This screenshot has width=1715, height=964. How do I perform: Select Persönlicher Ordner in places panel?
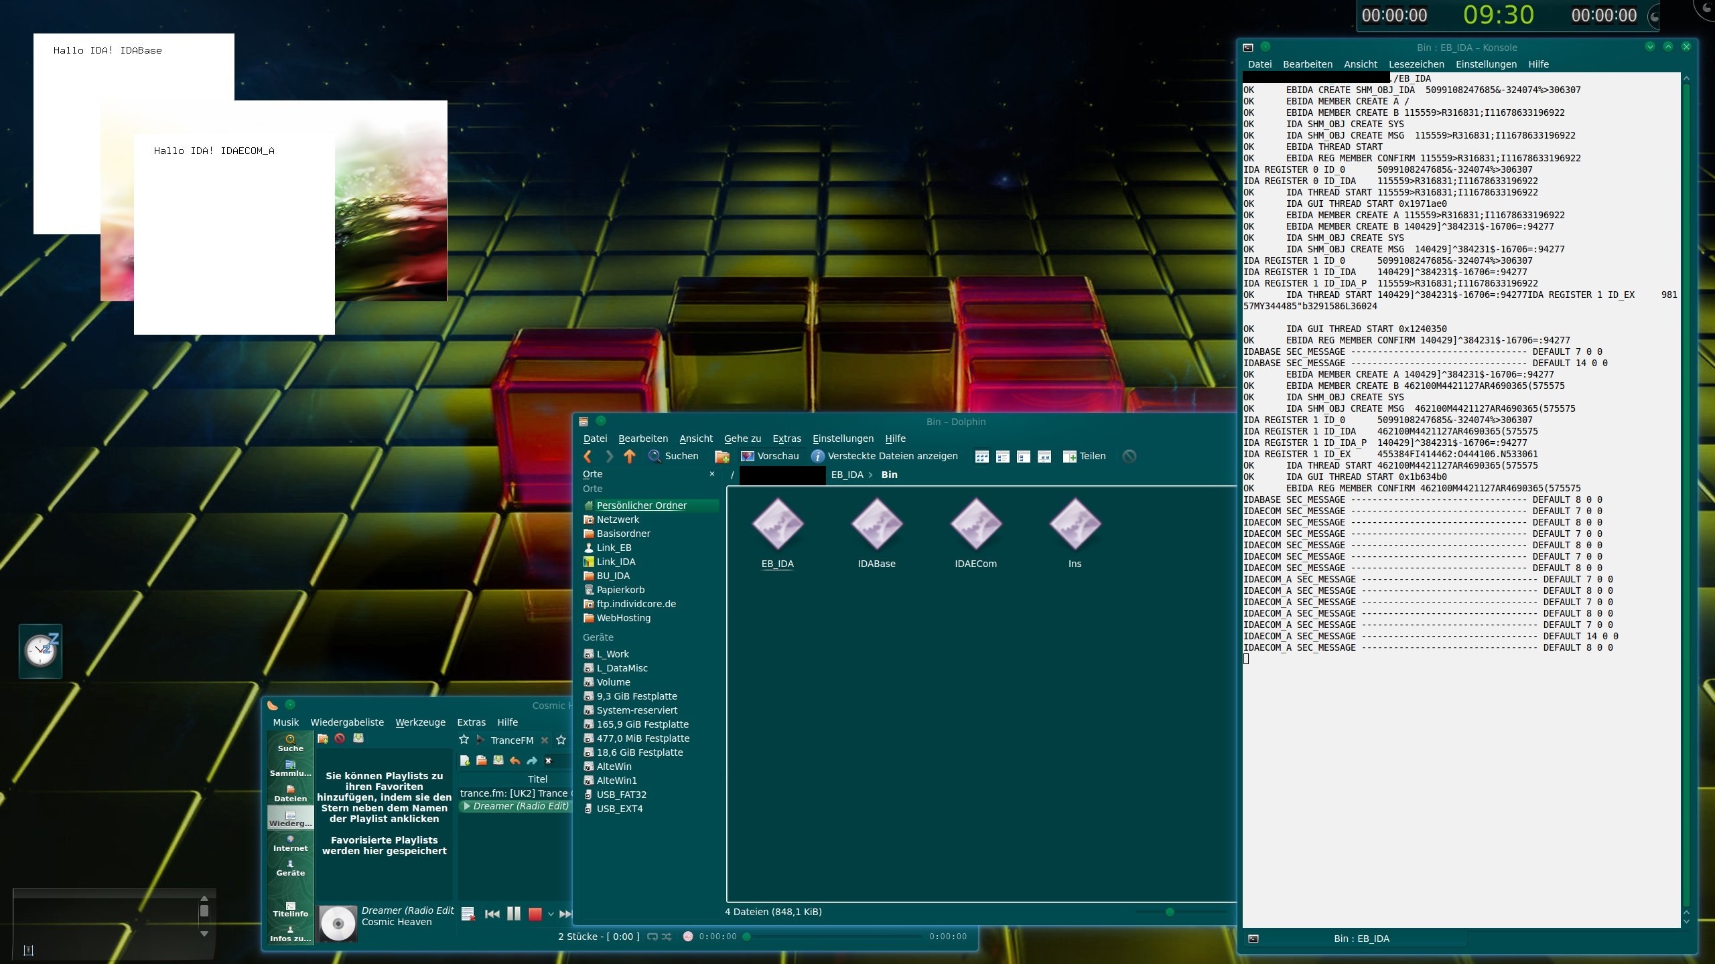pos(641,505)
